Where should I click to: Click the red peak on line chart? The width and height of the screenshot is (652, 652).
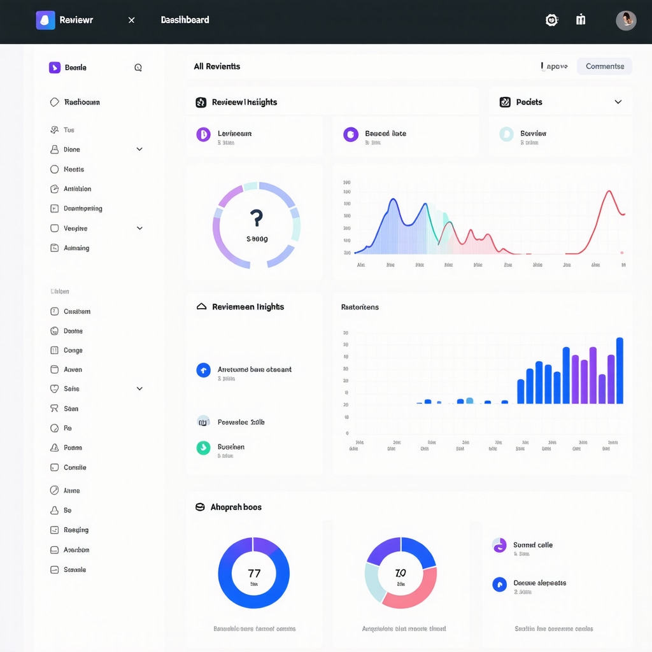609,191
